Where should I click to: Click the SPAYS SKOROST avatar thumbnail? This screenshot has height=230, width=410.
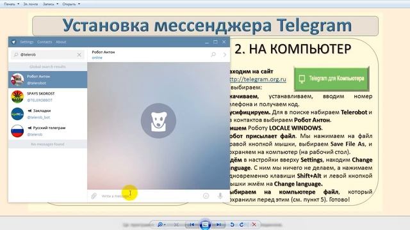[17, 96]
